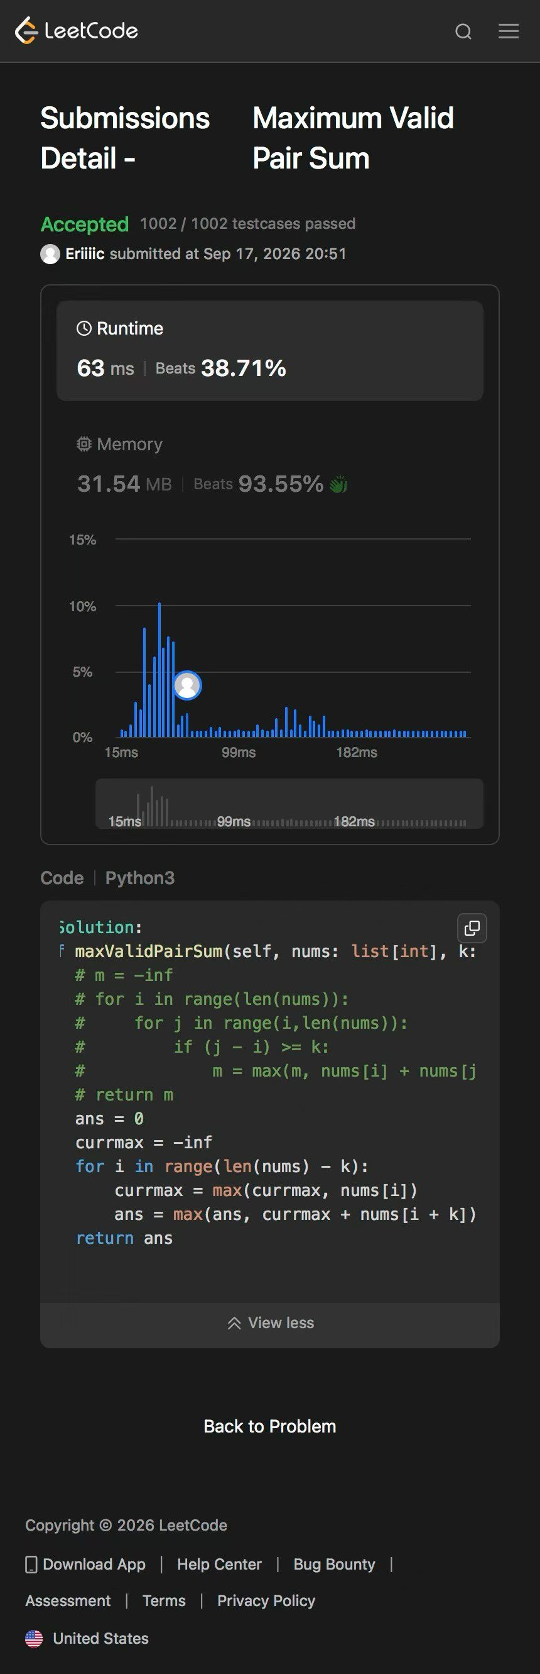Open the Help Center link
The height and width of the screenshot is (1674, 540).
219,1564
